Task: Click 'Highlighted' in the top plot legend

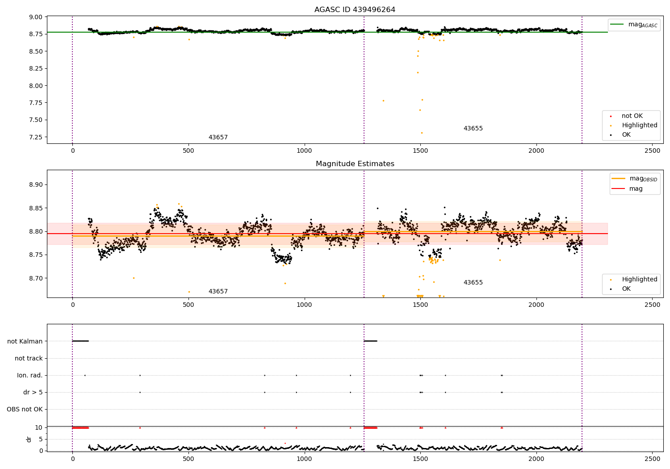Action: [634, 126]
